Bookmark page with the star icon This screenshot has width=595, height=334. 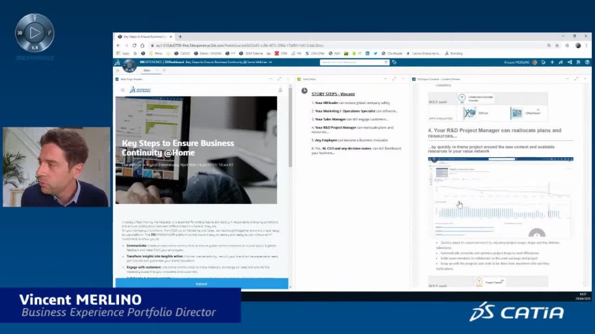click(x=557, y=45)
